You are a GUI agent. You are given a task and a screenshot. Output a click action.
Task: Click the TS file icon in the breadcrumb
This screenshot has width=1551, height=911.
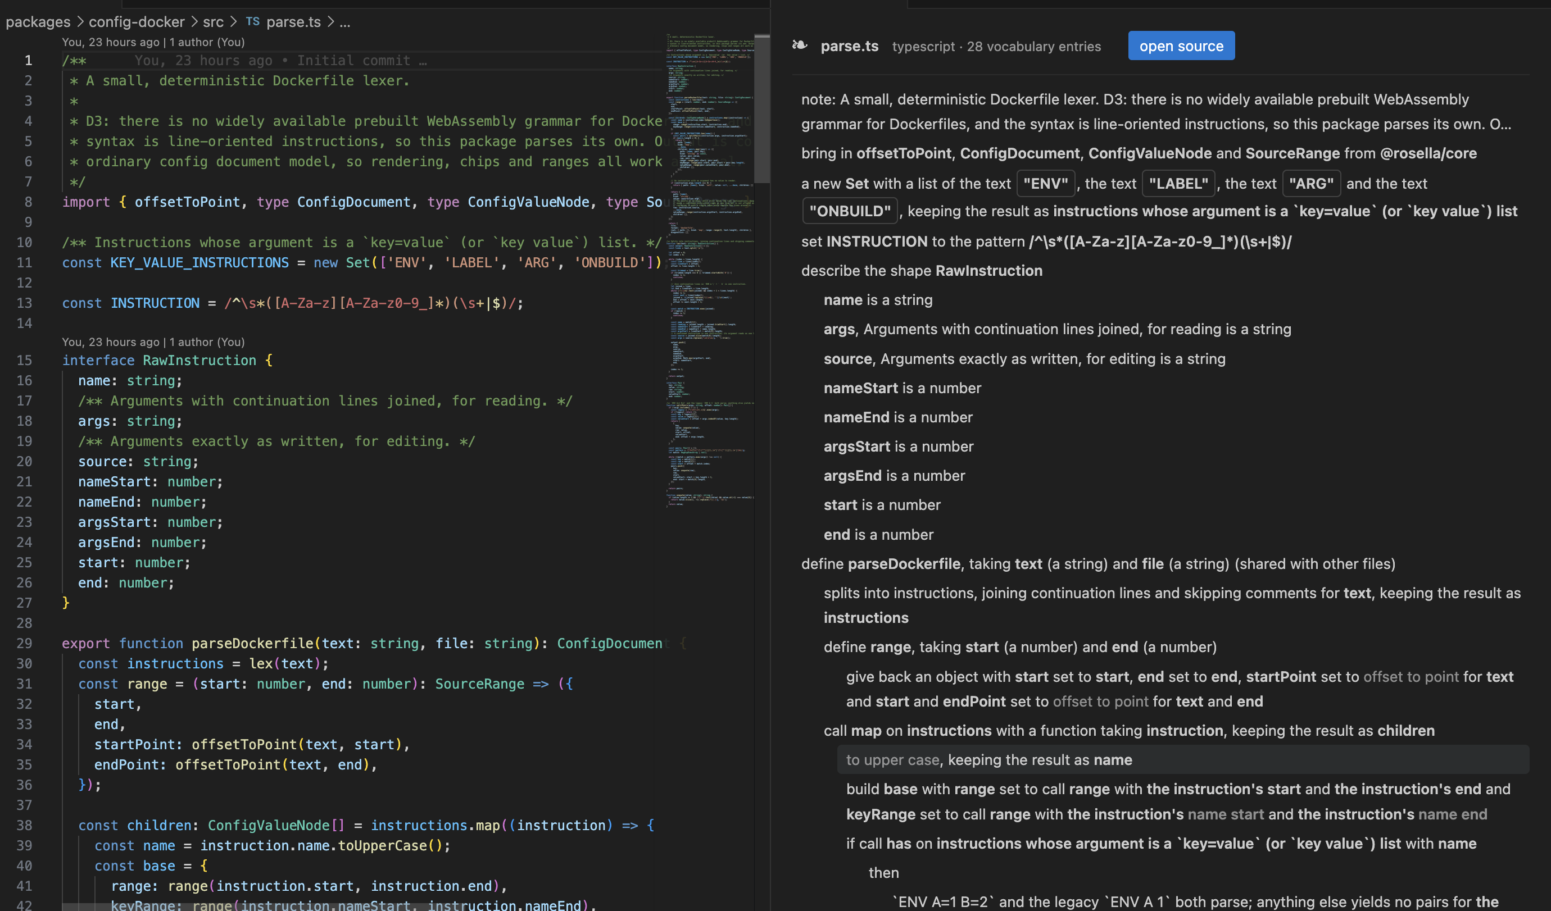252,21
